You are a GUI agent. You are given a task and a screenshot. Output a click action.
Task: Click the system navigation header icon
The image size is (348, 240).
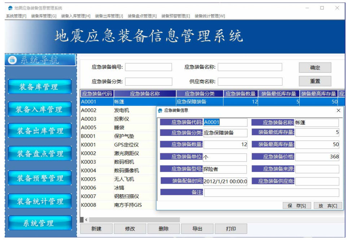click(x=12, y=60)
